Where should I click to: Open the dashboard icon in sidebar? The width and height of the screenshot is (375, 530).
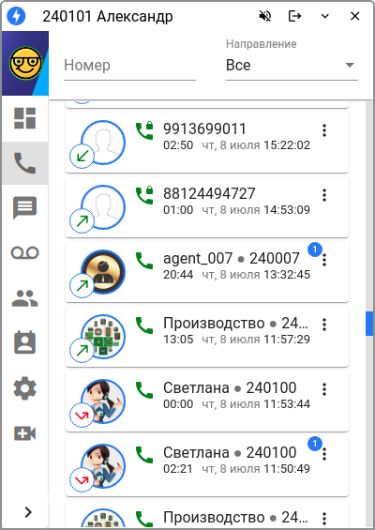pos(24,118)
